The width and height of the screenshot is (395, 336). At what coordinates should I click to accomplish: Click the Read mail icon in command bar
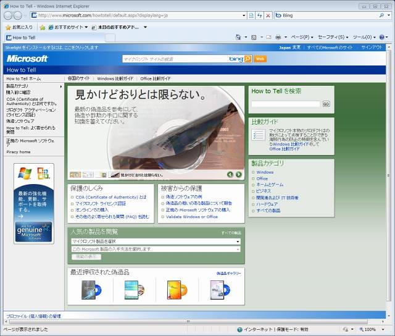pyautogui.click(x=269, y=37)
